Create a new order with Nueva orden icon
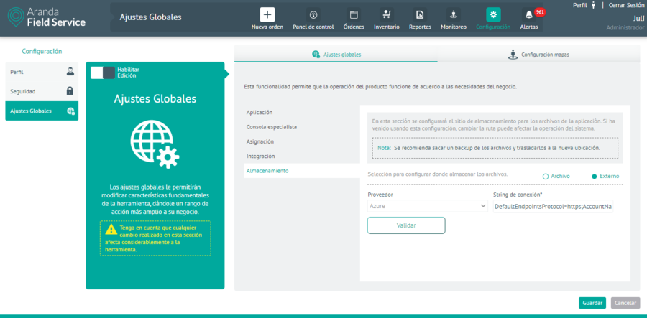Viewport: 647px width, 318px height. (x=267, y=14)
